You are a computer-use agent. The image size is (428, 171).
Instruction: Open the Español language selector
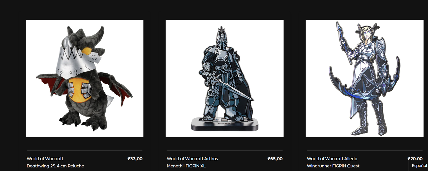[x=419, y=166]
